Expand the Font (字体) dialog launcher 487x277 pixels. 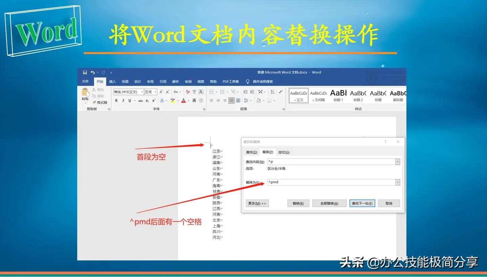pos(204,109)
